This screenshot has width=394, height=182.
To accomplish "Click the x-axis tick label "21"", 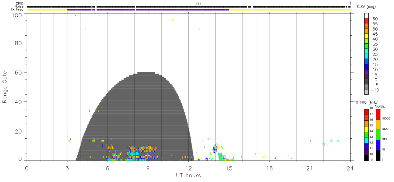I will pyautogui.click(x=310, y=168).
